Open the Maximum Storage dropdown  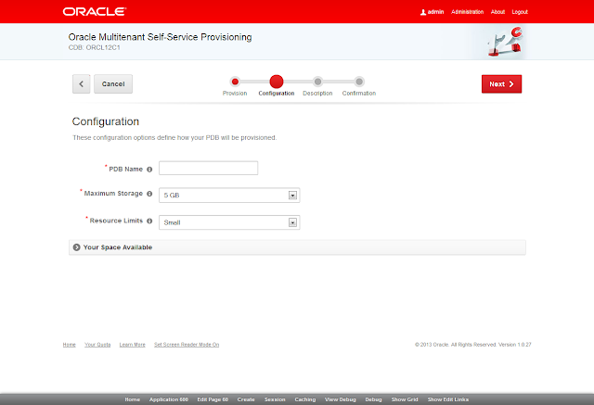pyautogui.click(x=229, y=196)
